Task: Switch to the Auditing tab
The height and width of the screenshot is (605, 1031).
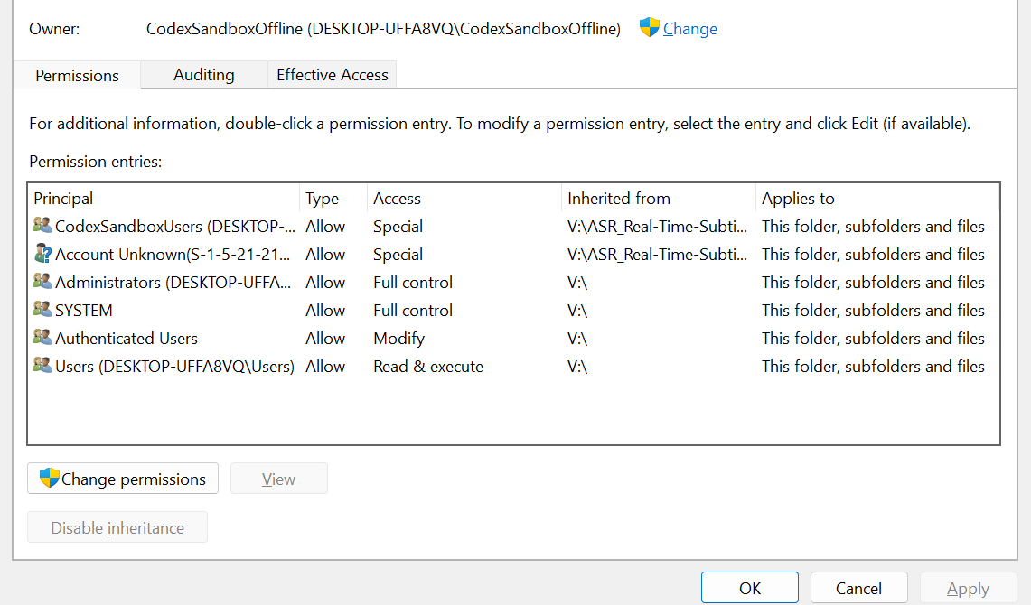Action: pyautogui.click(x=204, y=75)
